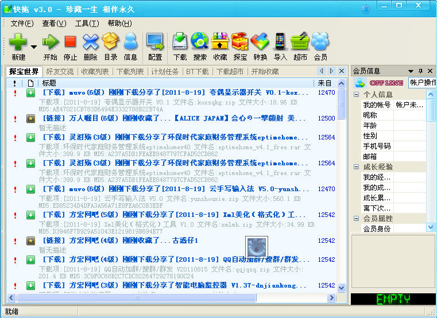Open the 会员信息 panel dropdown arrow

(411, 71)
